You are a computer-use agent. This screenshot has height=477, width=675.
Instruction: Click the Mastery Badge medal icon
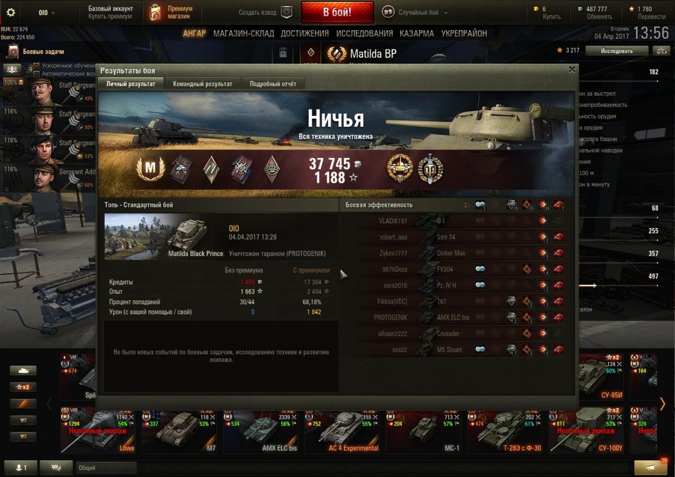[x=151, y=169]
